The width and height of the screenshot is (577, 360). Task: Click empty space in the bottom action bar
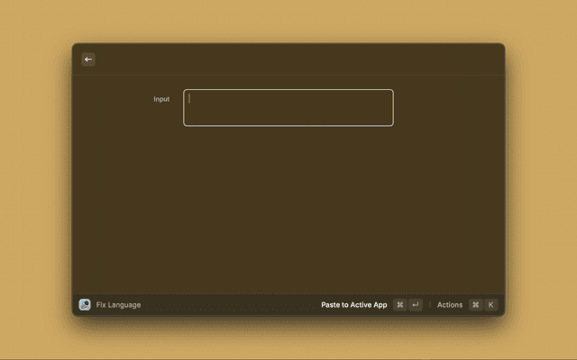pyautogui.click(x=225, y=305)
